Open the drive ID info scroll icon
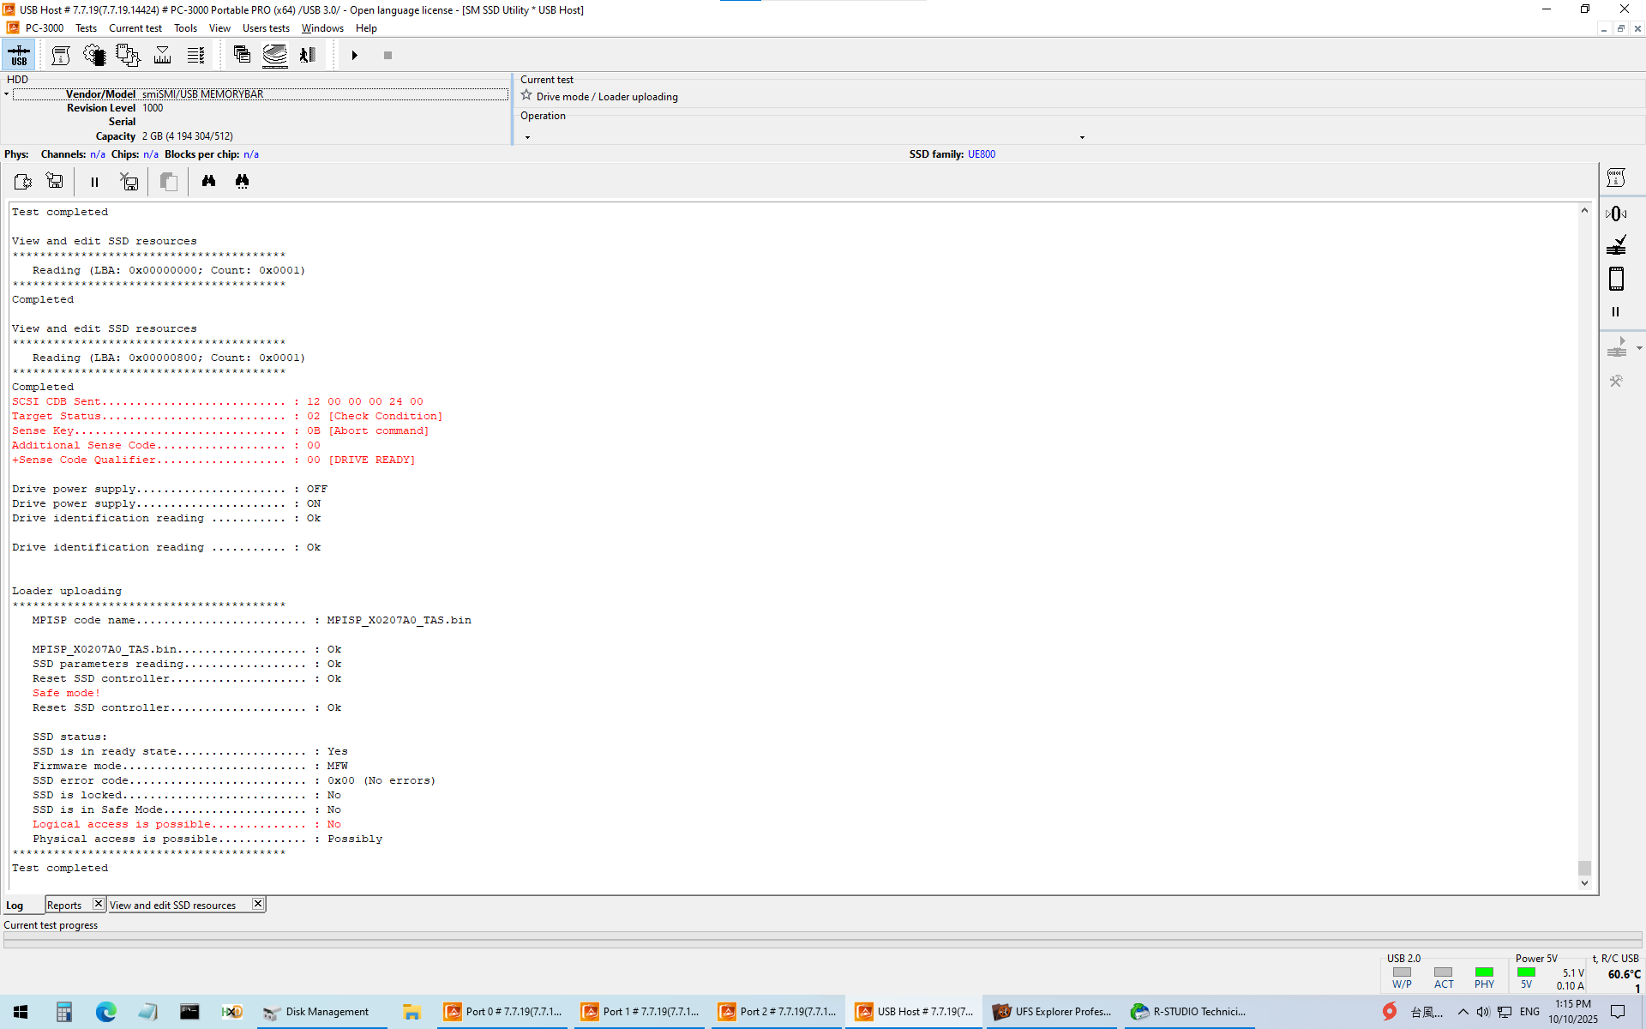 [60, 56]
